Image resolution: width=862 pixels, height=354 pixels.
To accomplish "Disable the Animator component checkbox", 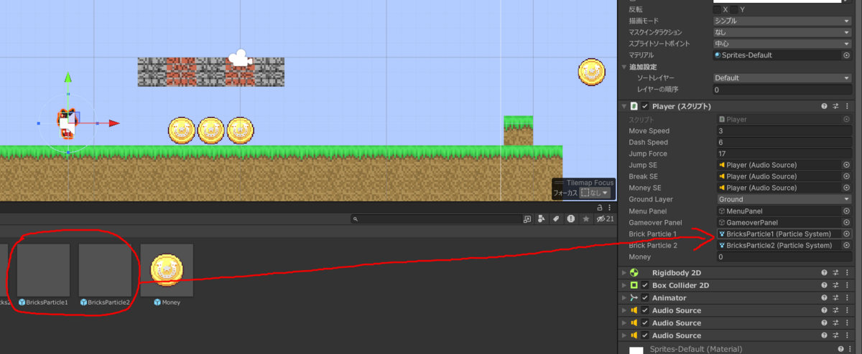I will point(645,297).
